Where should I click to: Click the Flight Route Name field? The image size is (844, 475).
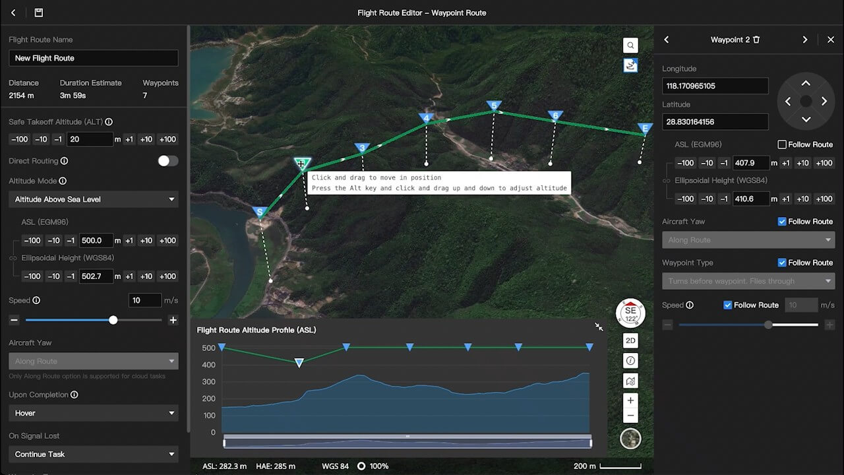(93, 58)
